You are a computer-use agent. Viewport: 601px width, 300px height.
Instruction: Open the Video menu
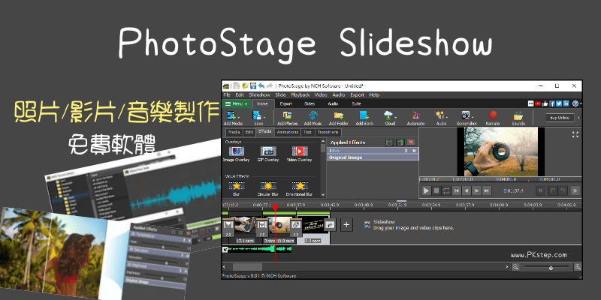(321, 94)
